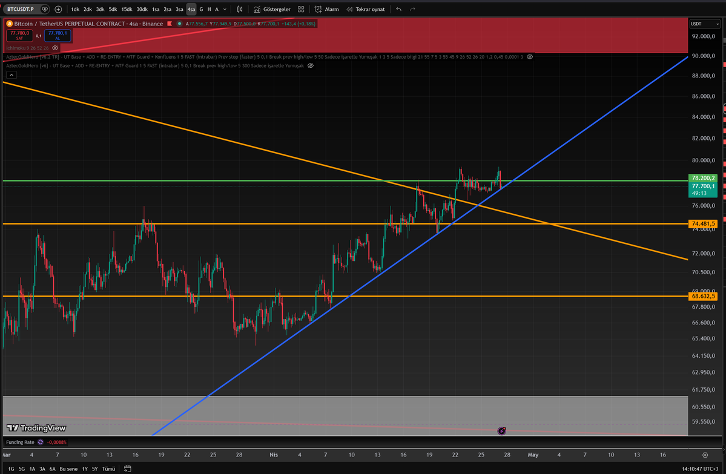The height and width of the screenshot is (474, 726).
Task: Switch to monthly A timeframe
Action: (x=217, y=9)
